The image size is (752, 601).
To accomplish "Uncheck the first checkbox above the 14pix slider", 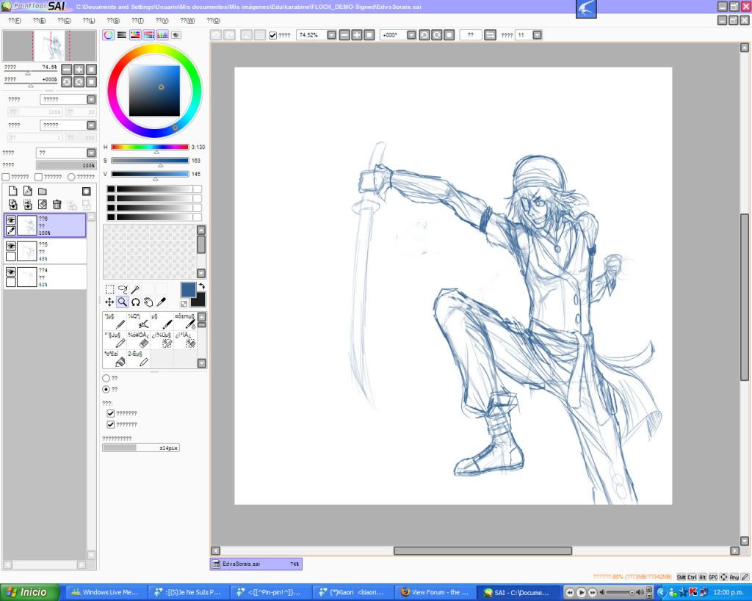I will [111, 413].
